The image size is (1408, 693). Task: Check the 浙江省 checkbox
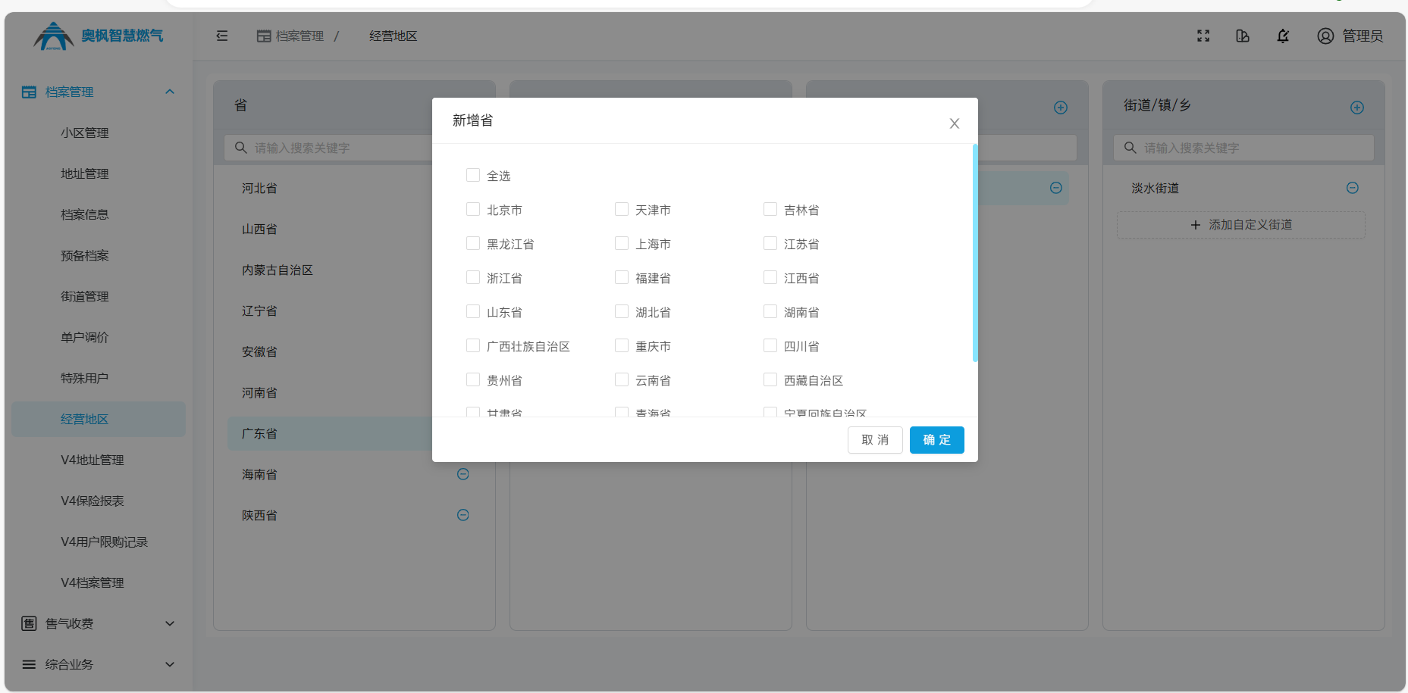pos(473,277)
